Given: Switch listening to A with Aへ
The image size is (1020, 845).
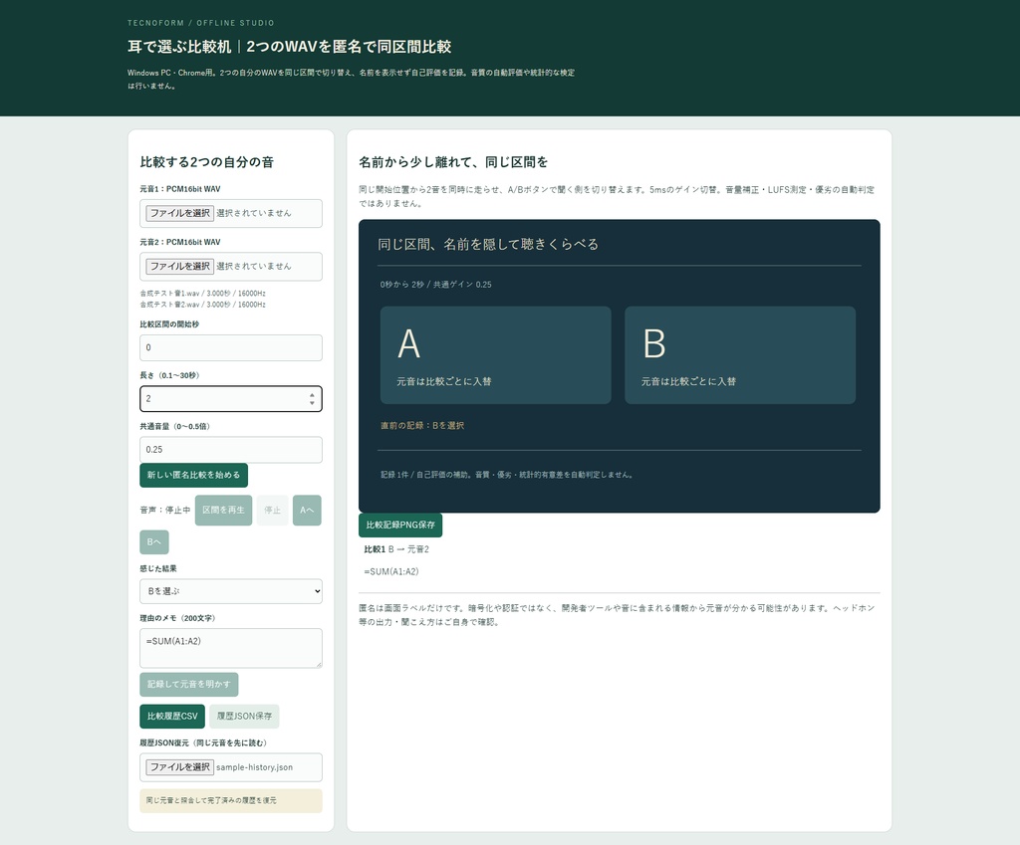Looking at the screenshot, I should [307, 511].
